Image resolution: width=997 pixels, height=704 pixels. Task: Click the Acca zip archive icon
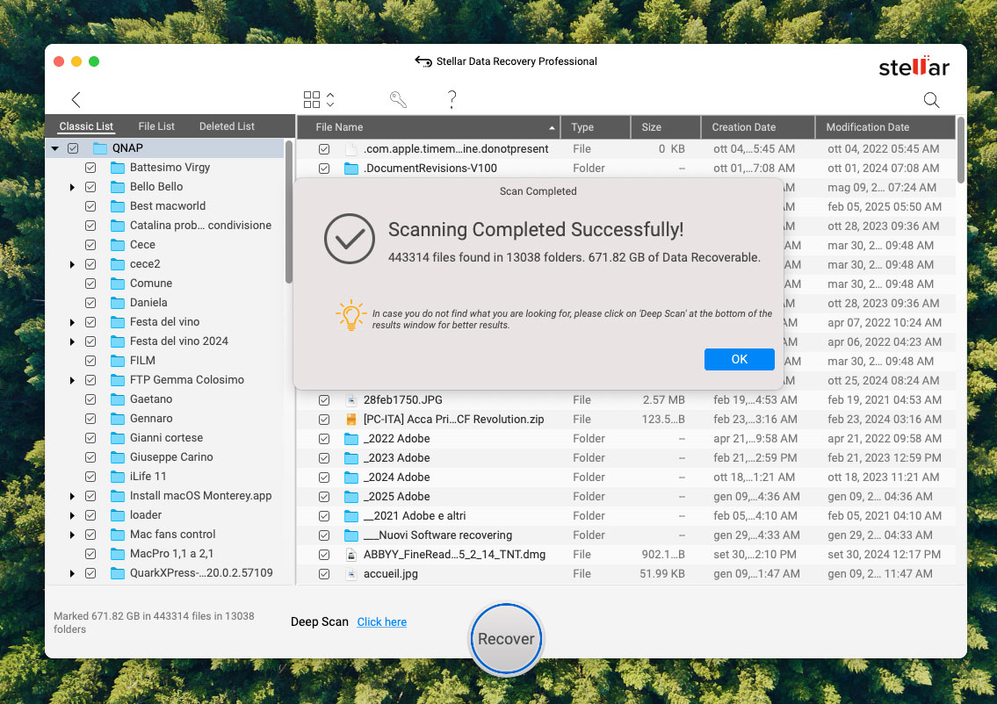tap(351, 420)
